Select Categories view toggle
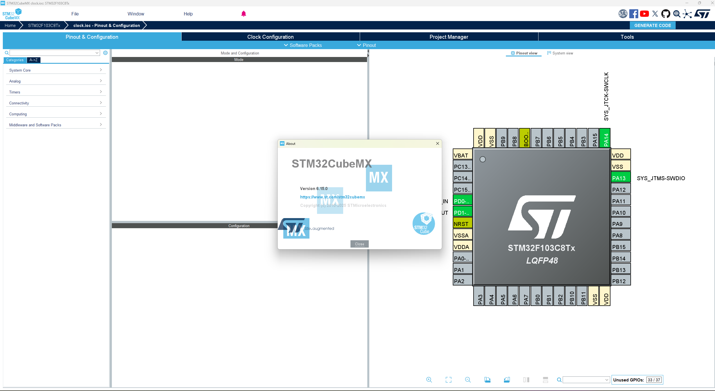Image resolution: width=715 pixels, height=391 pixels. 15,60
